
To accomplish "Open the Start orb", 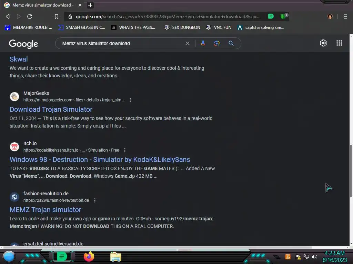I will pyautogui.click(x=9, y=257).
